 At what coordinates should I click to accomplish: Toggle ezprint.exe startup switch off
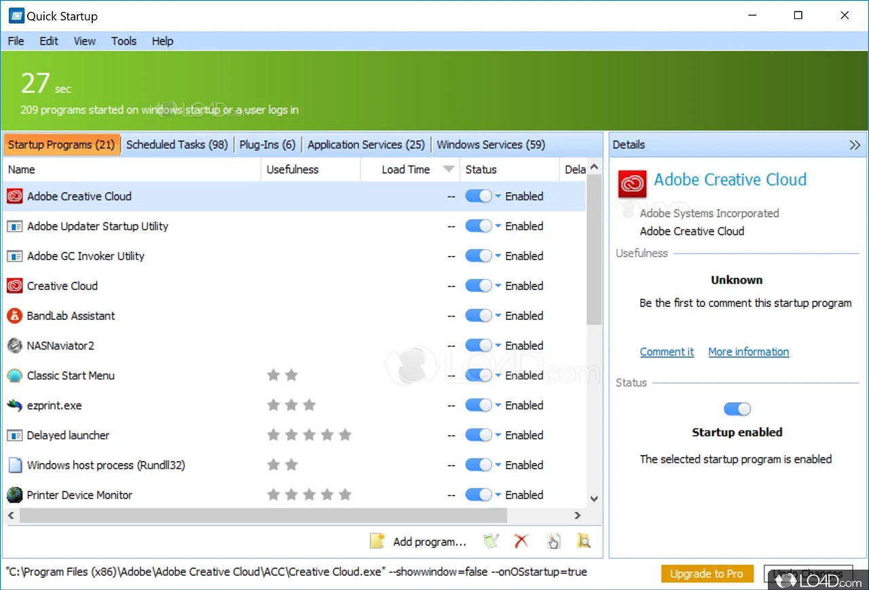click(x=479, y=405)
